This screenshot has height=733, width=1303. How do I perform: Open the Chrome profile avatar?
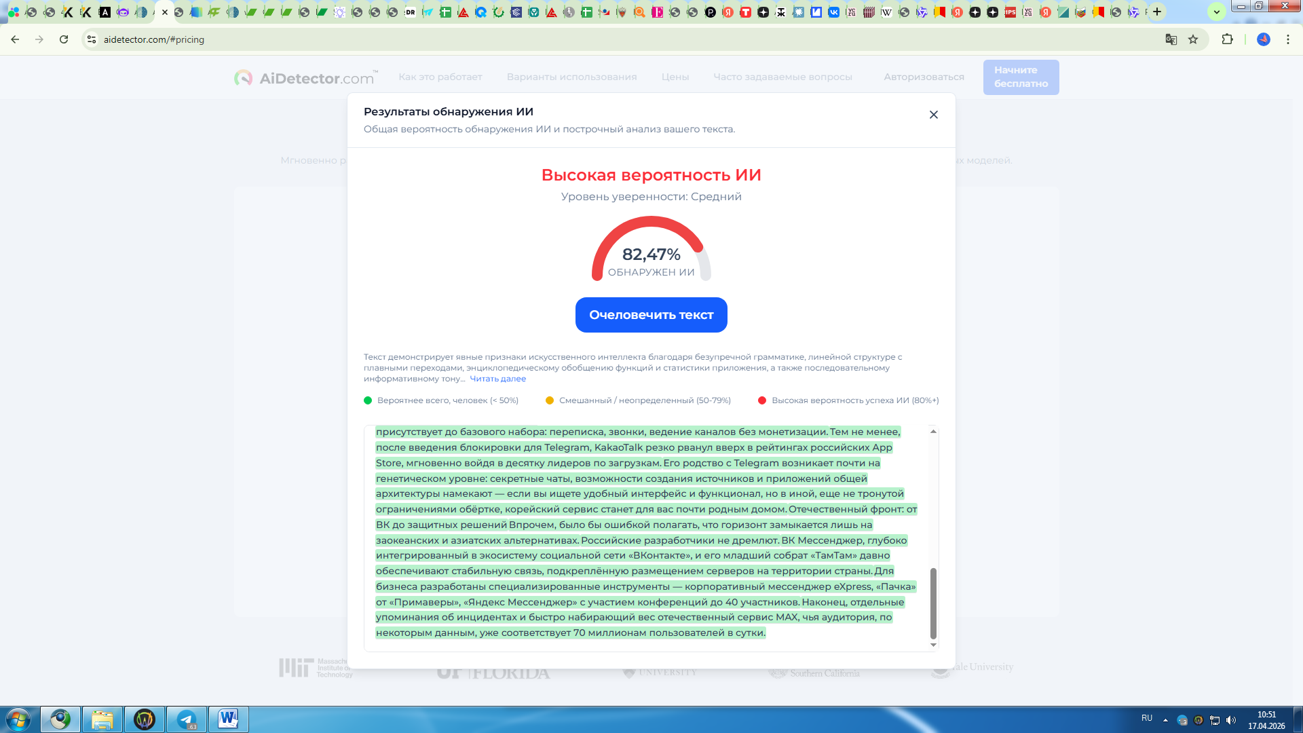point(1264,39)
